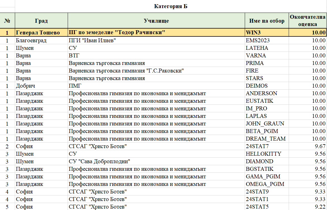The image size is (327, 210).
Task: Select the София city cell in the 24STAT7 row
Action: pos(41,146)
